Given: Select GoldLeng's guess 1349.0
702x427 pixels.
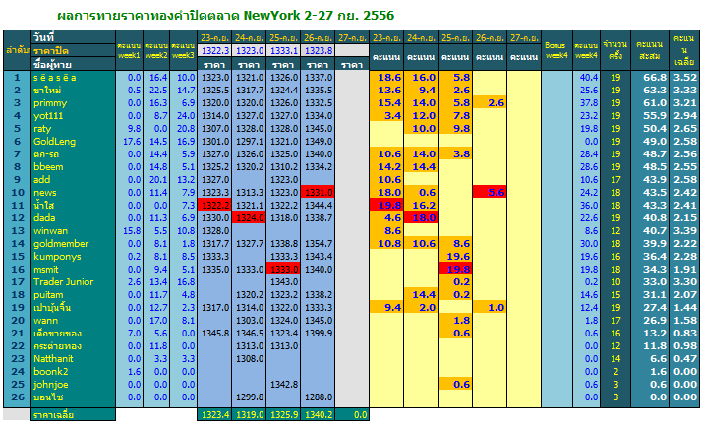Looking at the screenshot, I should pos(319,141).
